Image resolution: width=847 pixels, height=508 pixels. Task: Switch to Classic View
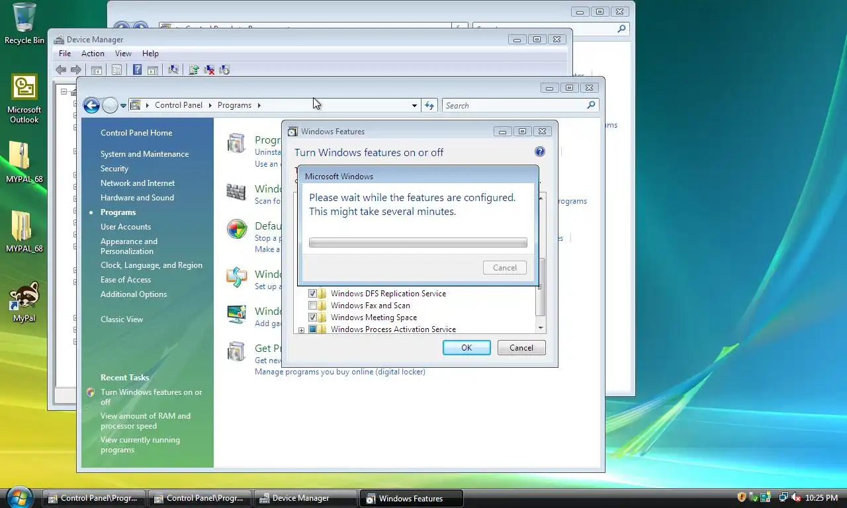tap(122, 319)
